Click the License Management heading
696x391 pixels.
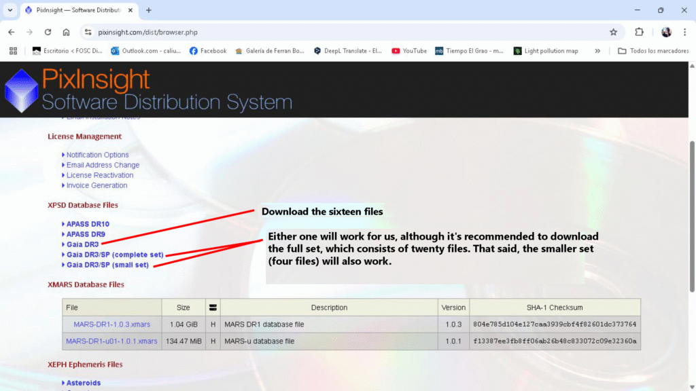click(x=85, y=136)
